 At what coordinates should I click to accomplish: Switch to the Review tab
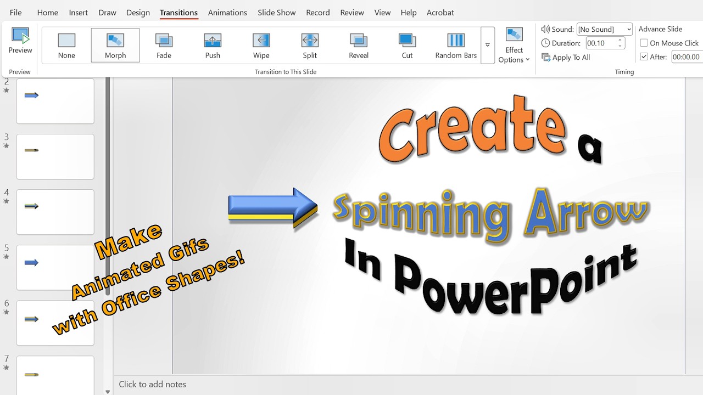(352, 12)
